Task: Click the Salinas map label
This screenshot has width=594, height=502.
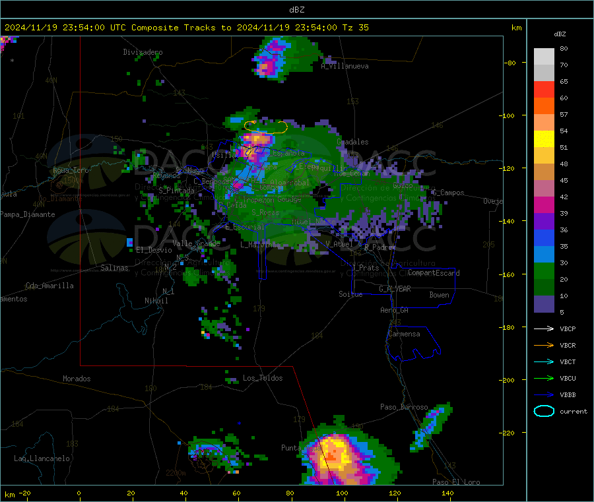Action: (x=114, y=268)
